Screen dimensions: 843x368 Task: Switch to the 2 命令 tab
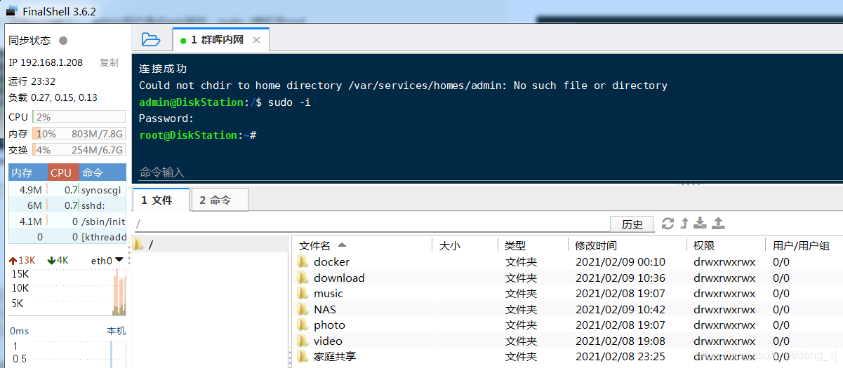pos(219,200)
